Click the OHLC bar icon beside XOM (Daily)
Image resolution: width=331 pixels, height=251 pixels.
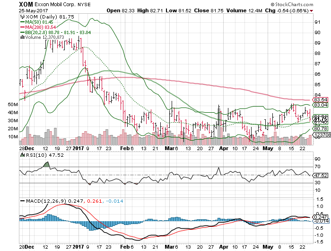point(22,17)
